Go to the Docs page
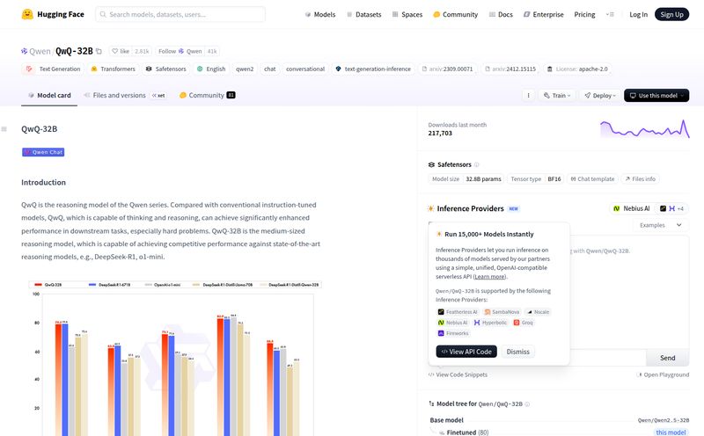This screenshot has width=704, height=436. coord(501,14)
